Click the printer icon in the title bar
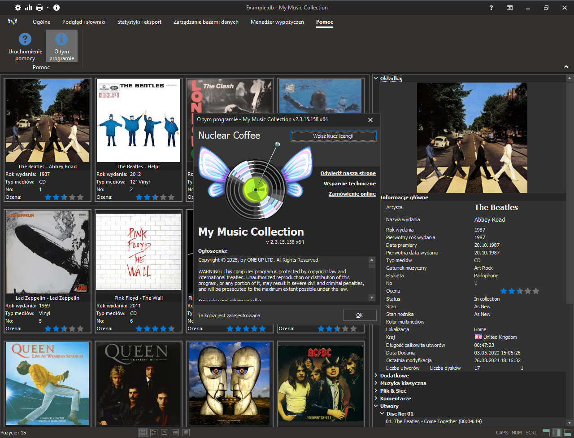This screenshot has width=574, height=438. point(39,8)
